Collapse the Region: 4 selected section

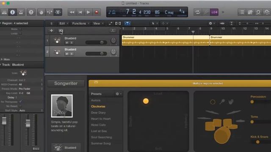click(1, 23)
